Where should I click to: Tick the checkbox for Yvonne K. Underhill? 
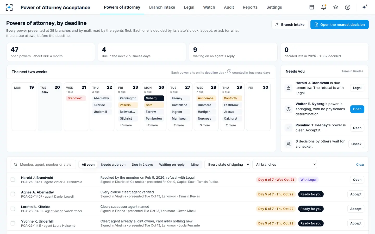(13, 223)
